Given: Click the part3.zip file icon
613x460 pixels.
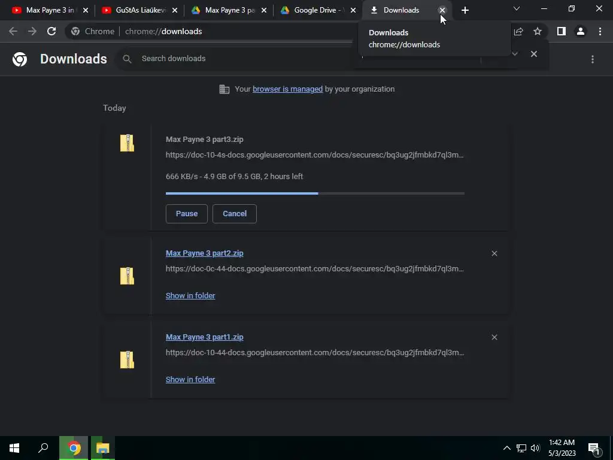Looking at the screenshot, I should 127,143.
